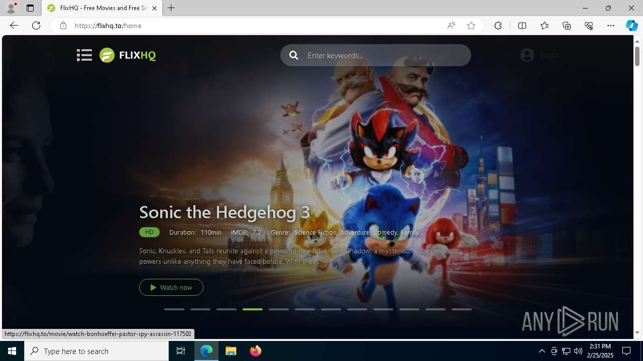643x361 pixels.
Task: Go back with the browser back arrow
Action: [14, 26]
